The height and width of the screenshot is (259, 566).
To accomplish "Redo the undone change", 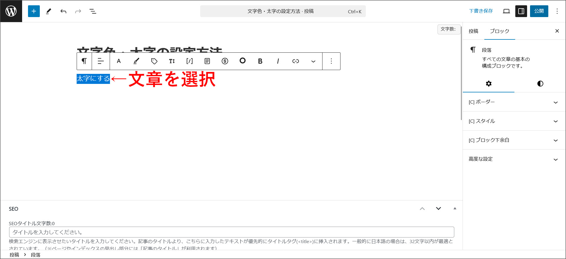I will tap(78, 11).
